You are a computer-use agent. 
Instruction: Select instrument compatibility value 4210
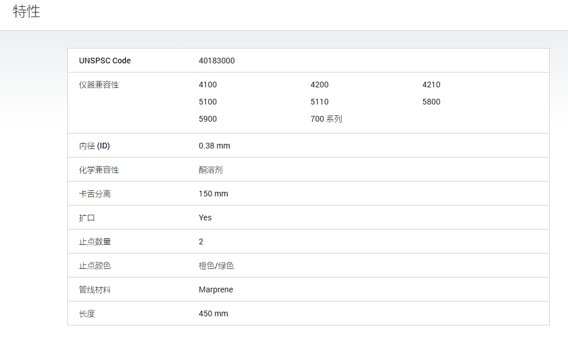click(x=431, y=85)
